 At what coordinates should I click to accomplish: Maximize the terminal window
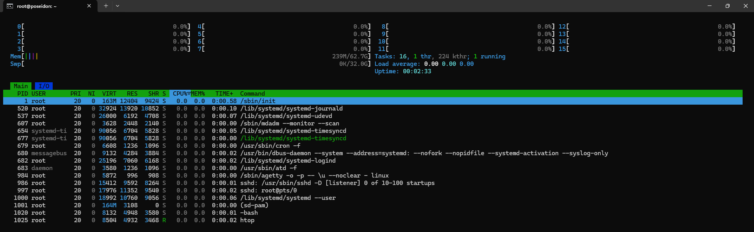tap(727, 6)
